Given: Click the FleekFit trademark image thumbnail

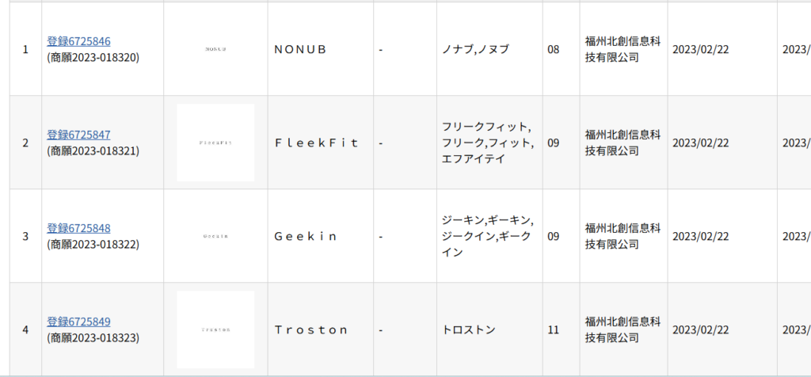Looking at the screenshot, I should point(215,143).
